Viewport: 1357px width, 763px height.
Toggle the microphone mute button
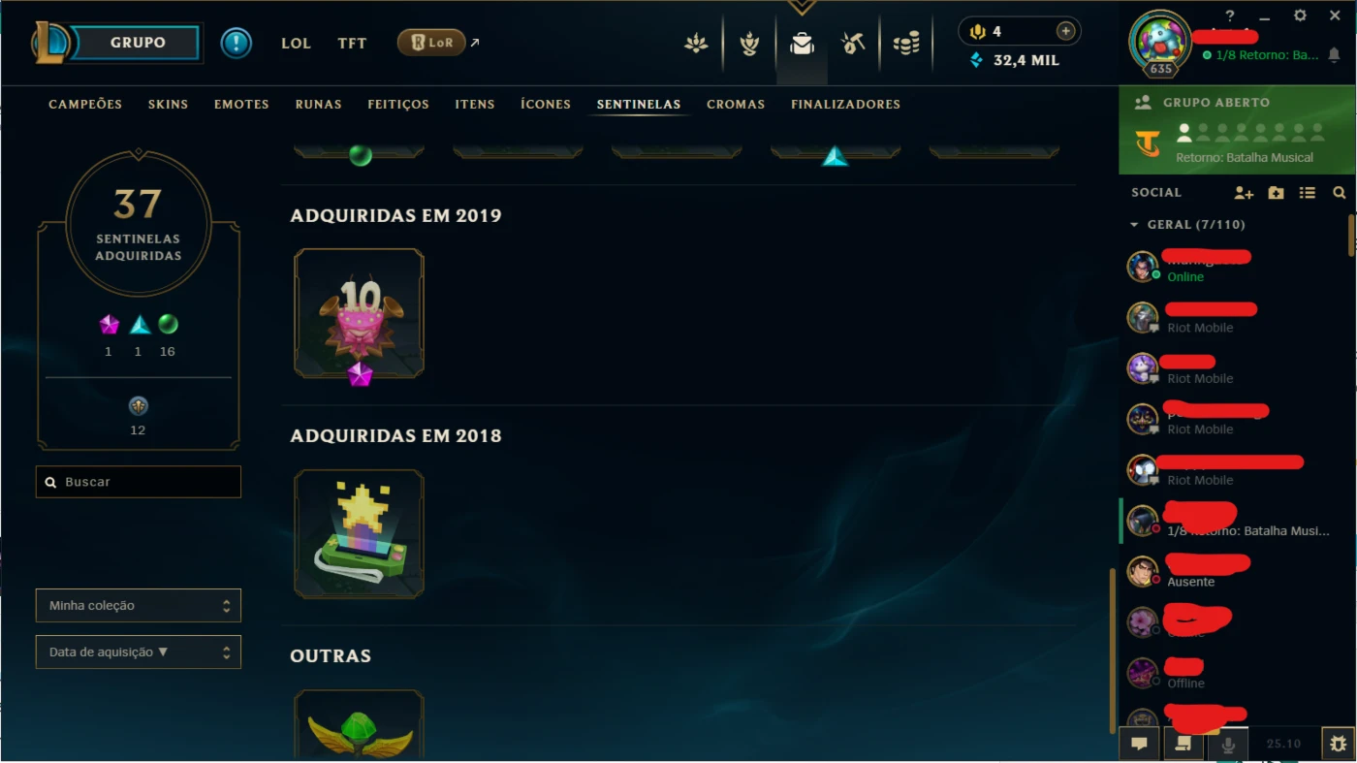(x=1228, y=744)
